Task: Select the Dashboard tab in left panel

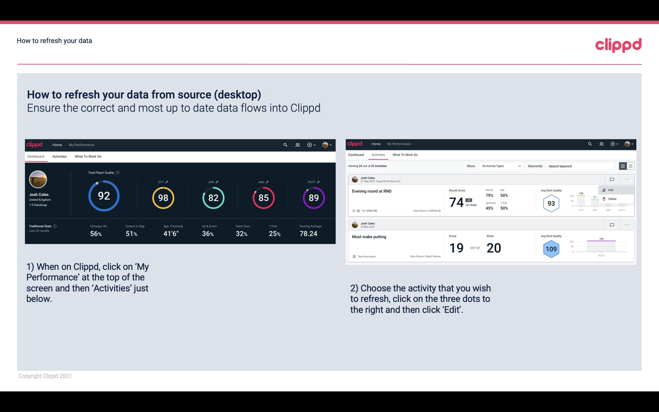Action: (x=36, y=156)
